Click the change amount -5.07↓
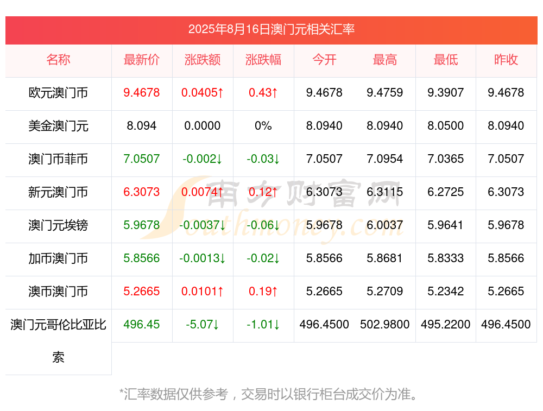The width and height of the screenshot is (543, 411). tap(203, 325)
